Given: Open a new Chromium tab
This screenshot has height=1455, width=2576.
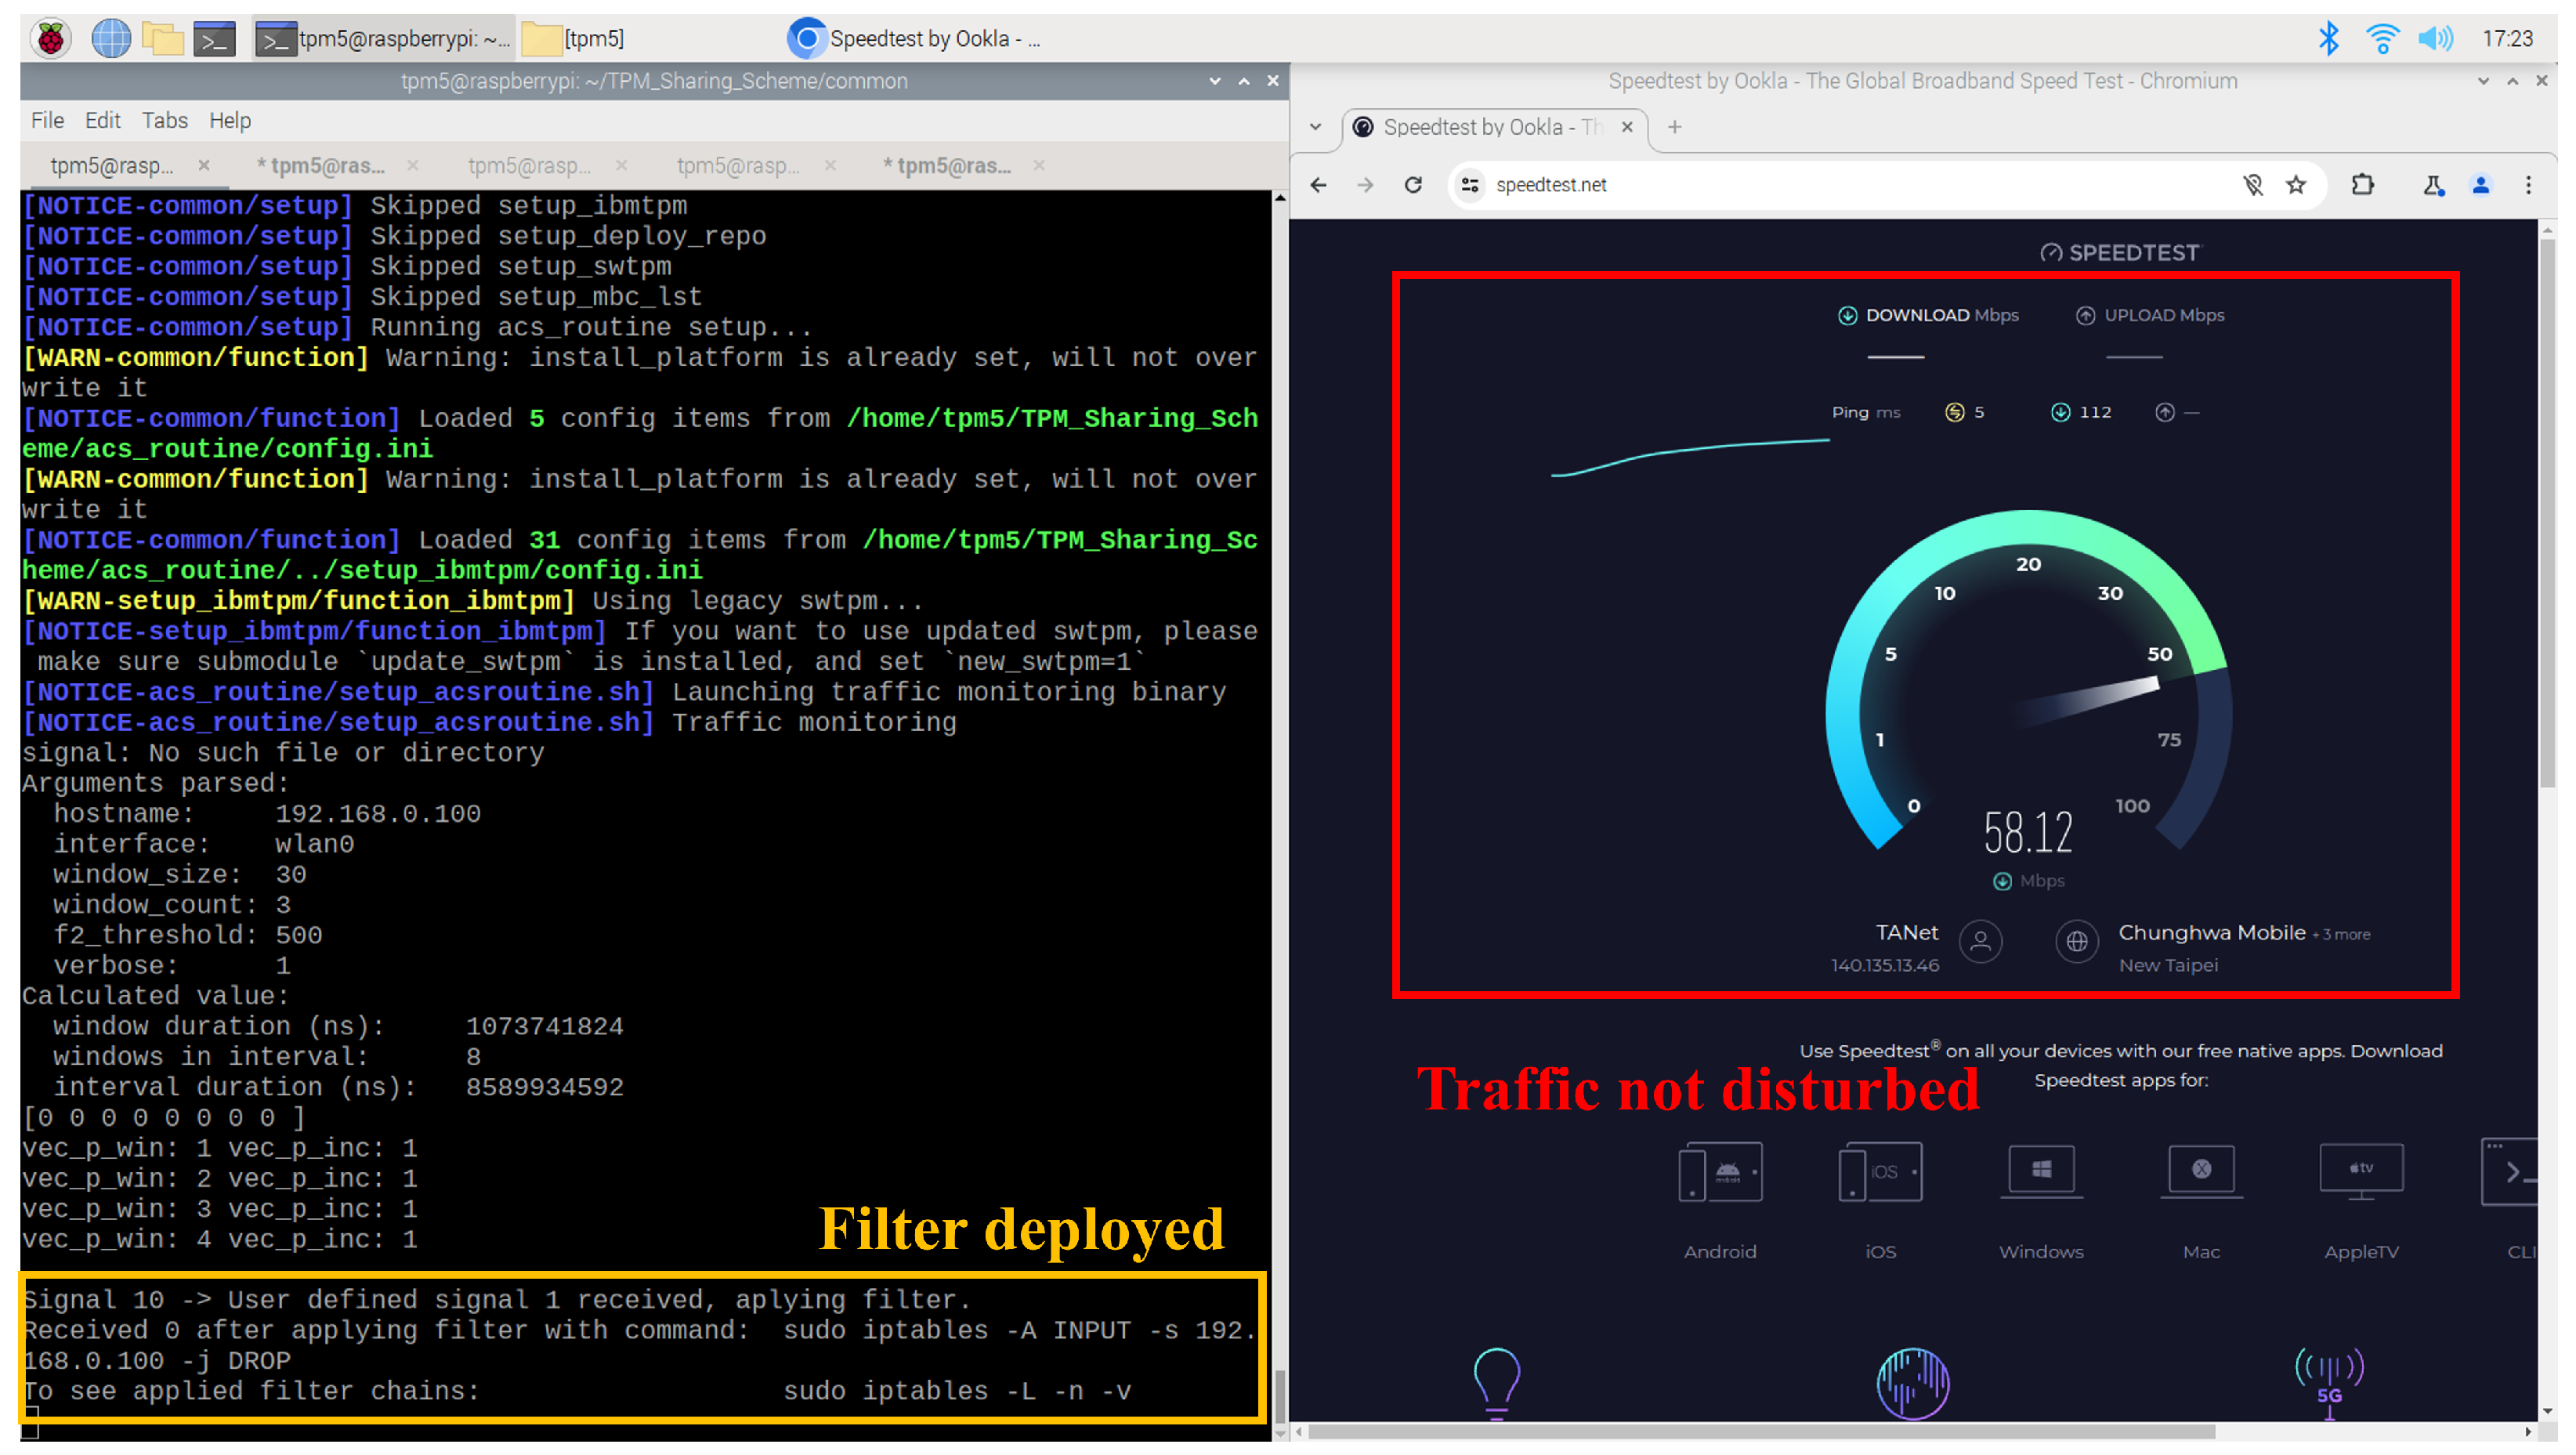Looking at the screenshot, I should [x=1675, y=127].
